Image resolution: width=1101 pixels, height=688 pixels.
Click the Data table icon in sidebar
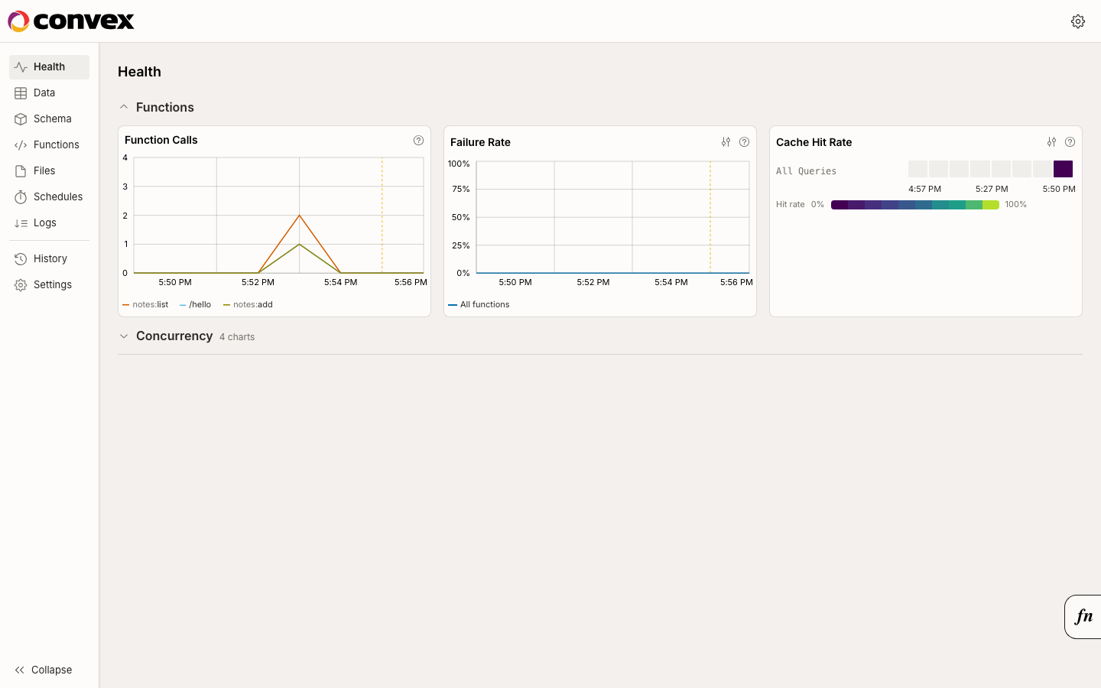[x=21, y=93]
